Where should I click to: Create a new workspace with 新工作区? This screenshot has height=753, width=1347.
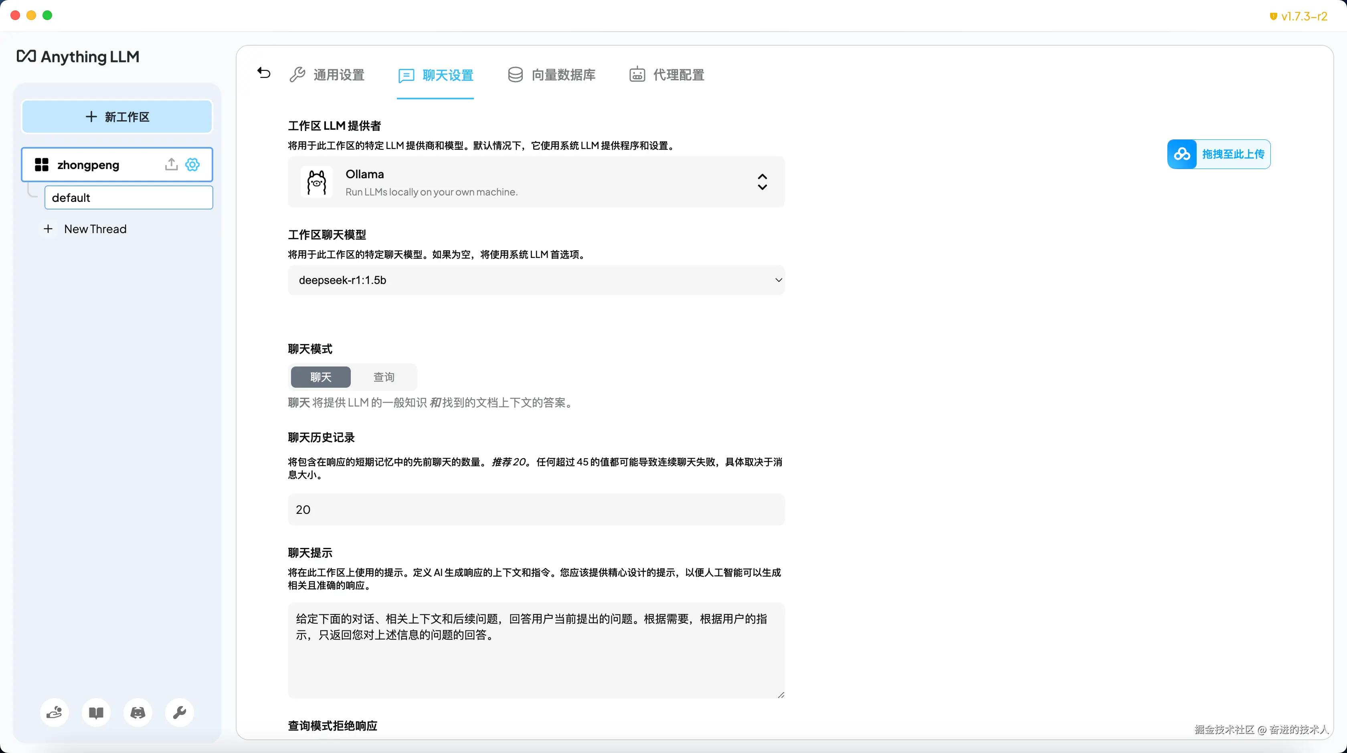[117, 117]
